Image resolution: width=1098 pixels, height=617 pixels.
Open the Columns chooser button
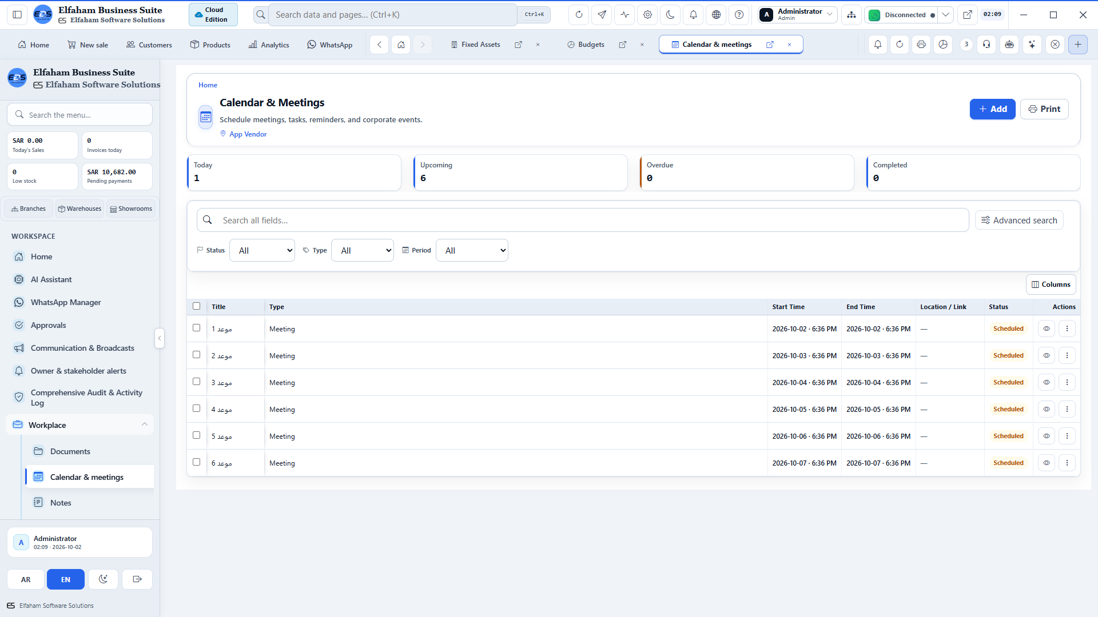[1051, 285]
